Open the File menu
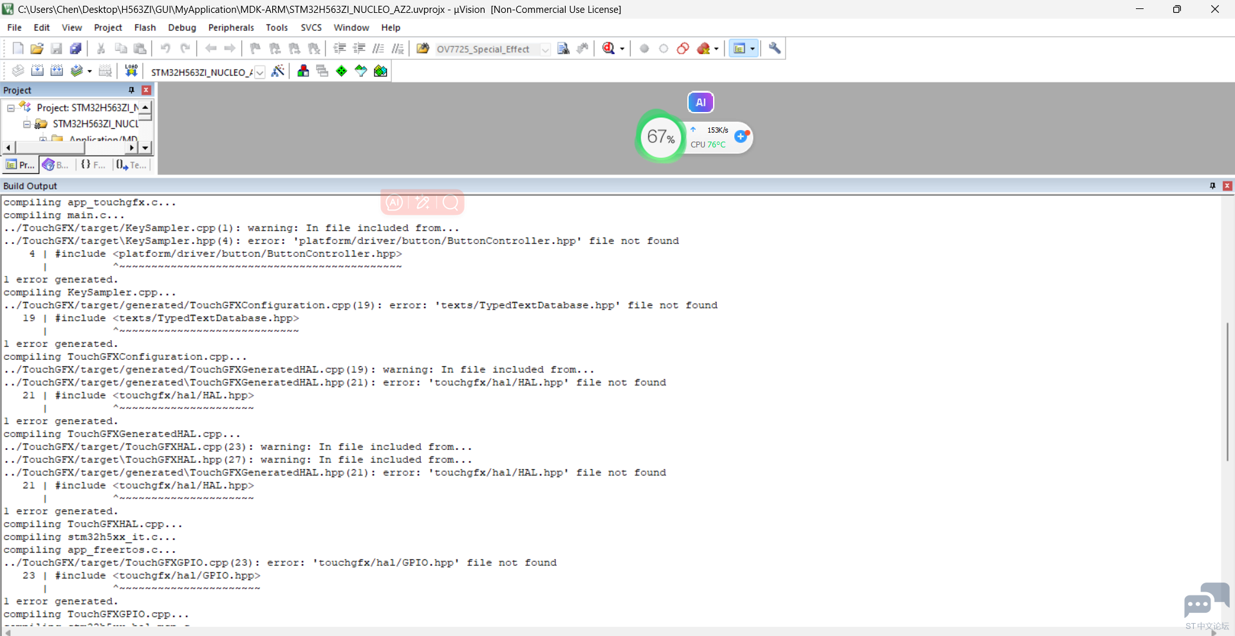Image resolution: width=1235 pixels, height=636 pixels. coord(14,28)
